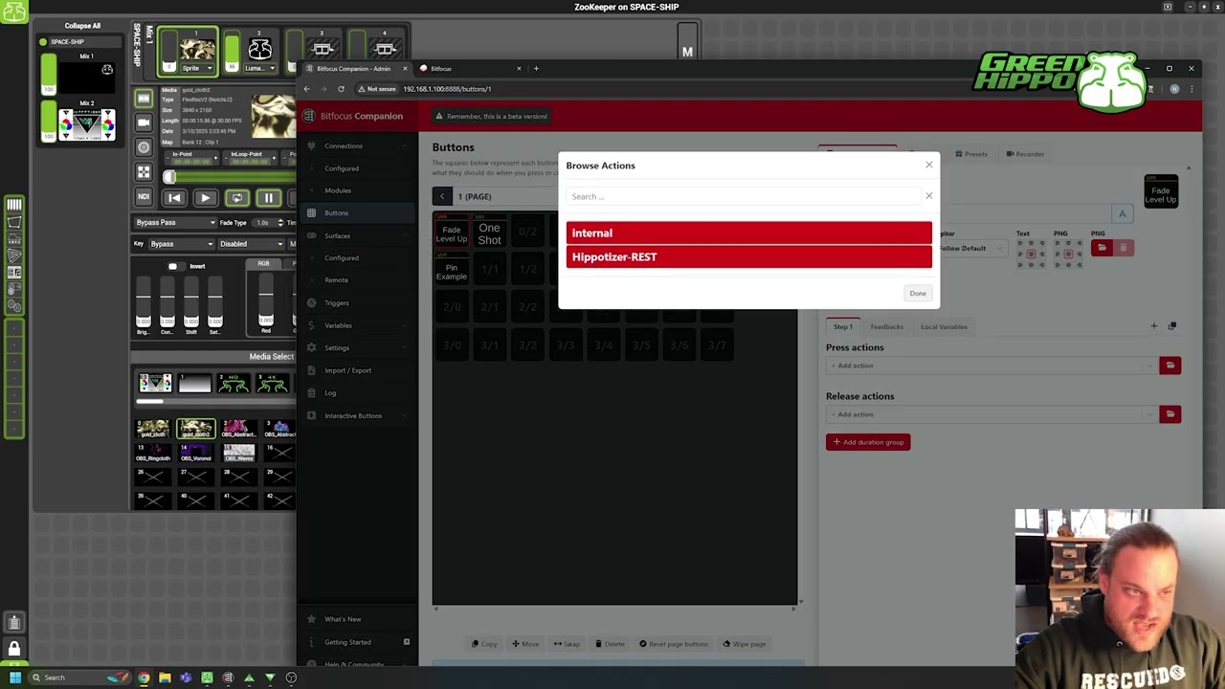Click Reset page buttons

pyautogui.click(x=674, y=644)
